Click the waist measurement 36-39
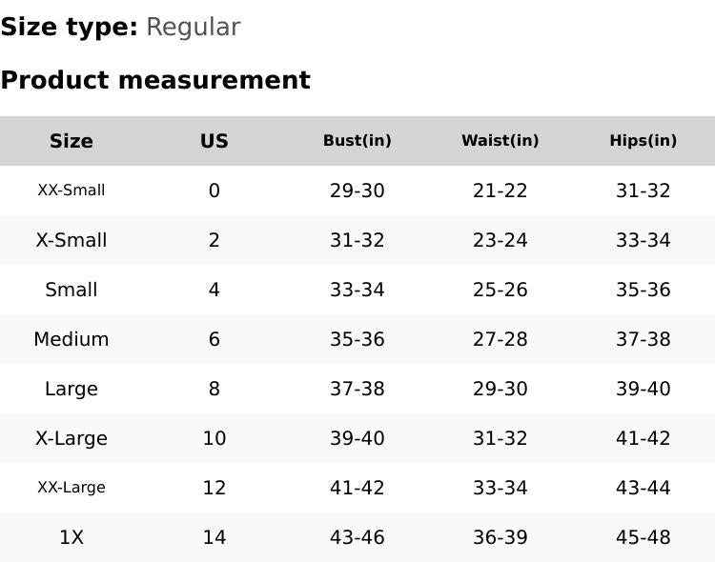 click(x=500, y=537)
